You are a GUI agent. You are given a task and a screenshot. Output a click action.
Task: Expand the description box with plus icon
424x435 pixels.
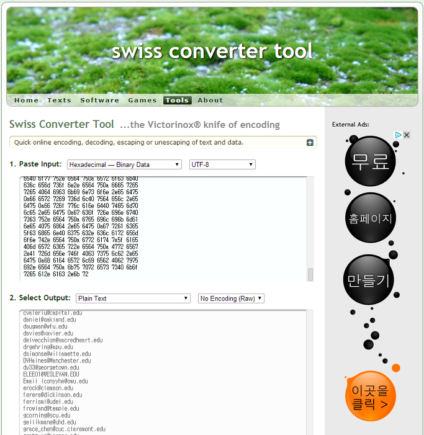[310, 143]
